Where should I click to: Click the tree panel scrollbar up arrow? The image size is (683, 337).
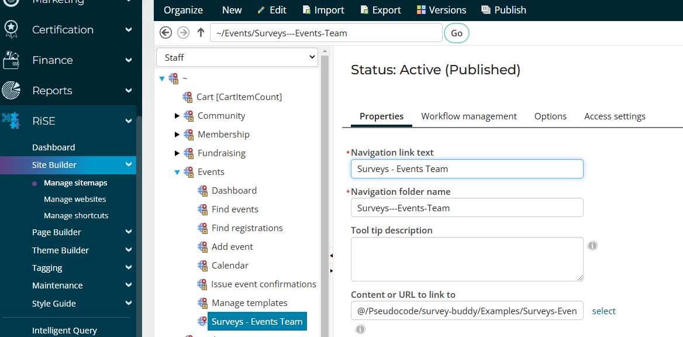coord(325,51)
